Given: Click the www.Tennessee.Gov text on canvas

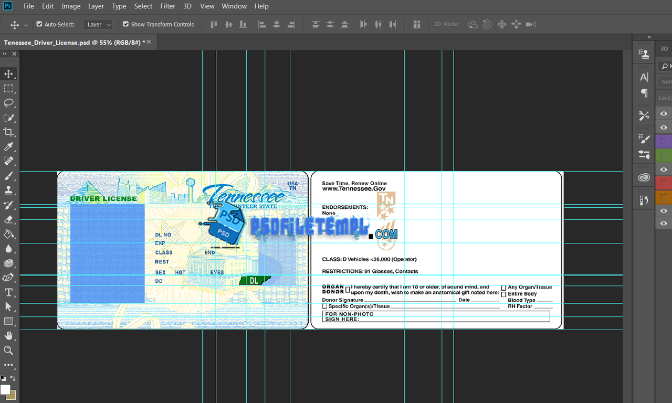Looking at the screenshot, I should coord(354,188).
